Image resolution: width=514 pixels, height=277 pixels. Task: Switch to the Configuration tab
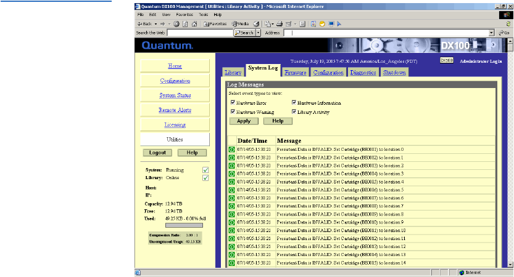pos(328,72)
